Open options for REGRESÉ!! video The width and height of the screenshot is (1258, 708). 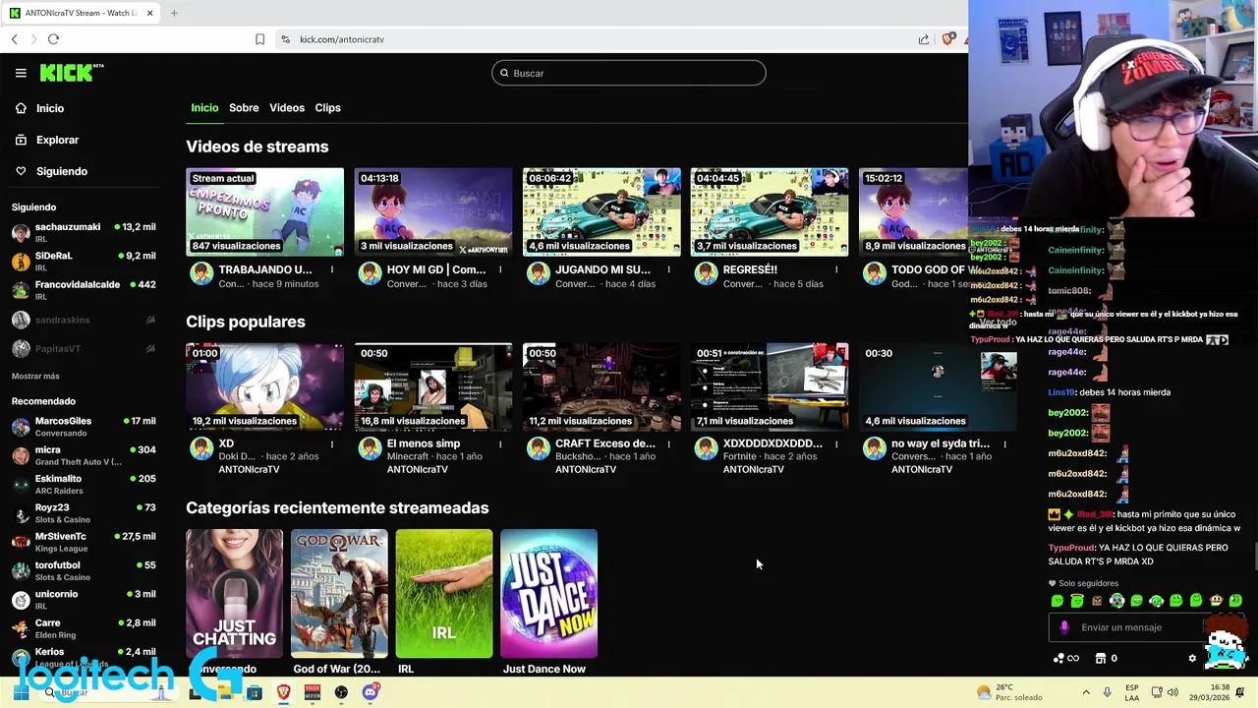pyautogui.click(x=836, y=269)
